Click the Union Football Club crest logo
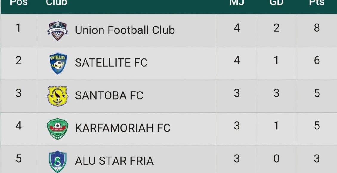The height and width of the screenshot is (173, 337). pos(58,31)
